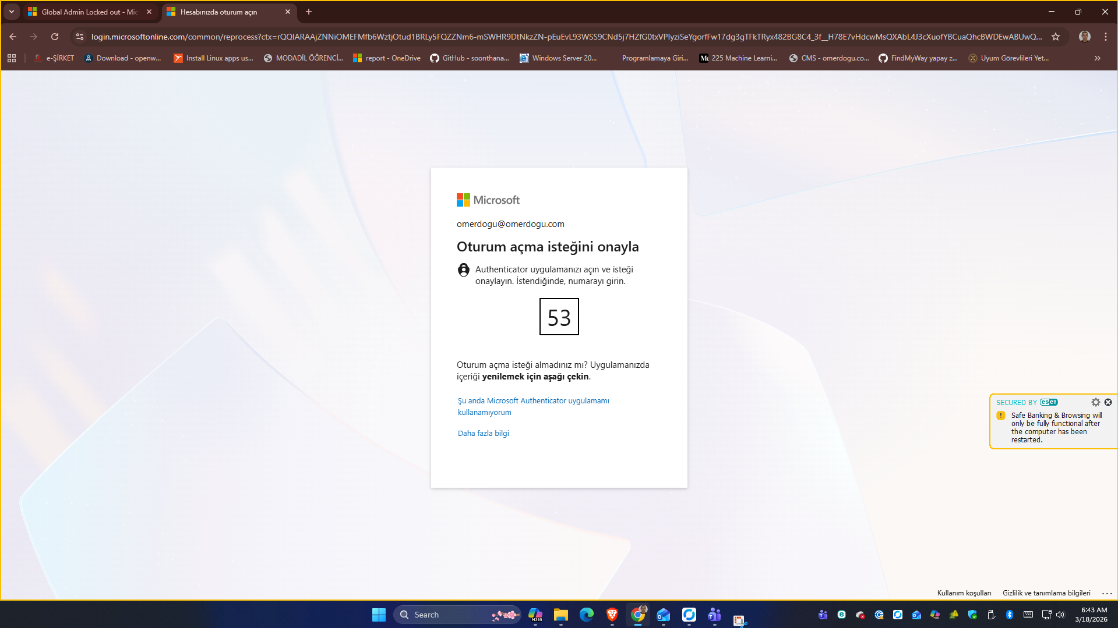Open Microsoft Edge from the taskbar
Viewport: 1118px width, 628px height.
coord(587,615)
